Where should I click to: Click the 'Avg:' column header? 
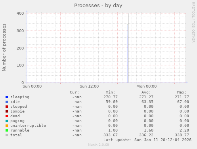[146, 92]
